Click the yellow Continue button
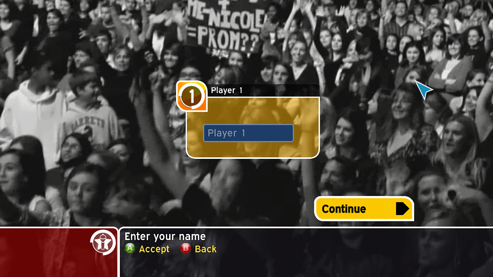The height and width of the screenshot is (277, 493). pos(364,209)
